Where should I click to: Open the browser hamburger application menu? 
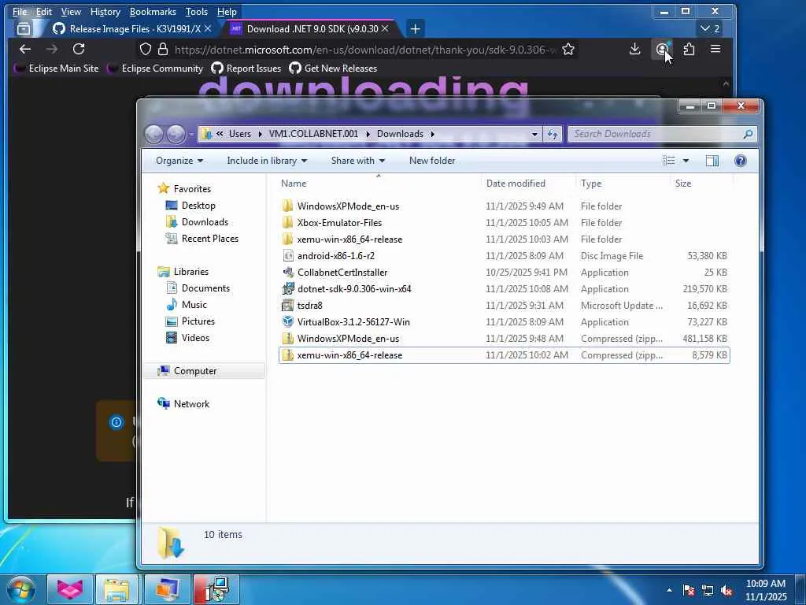pyautogui.click(x=715, y=50)
